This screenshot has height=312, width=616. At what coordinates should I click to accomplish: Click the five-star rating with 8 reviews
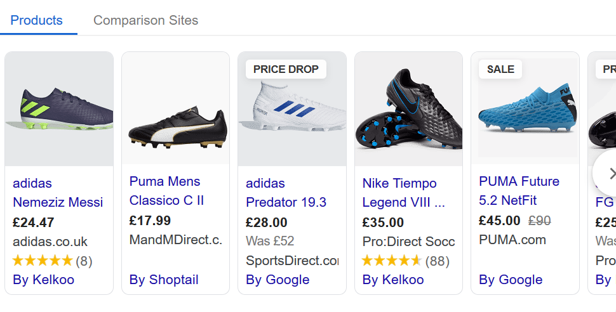(x=52, y=261)
